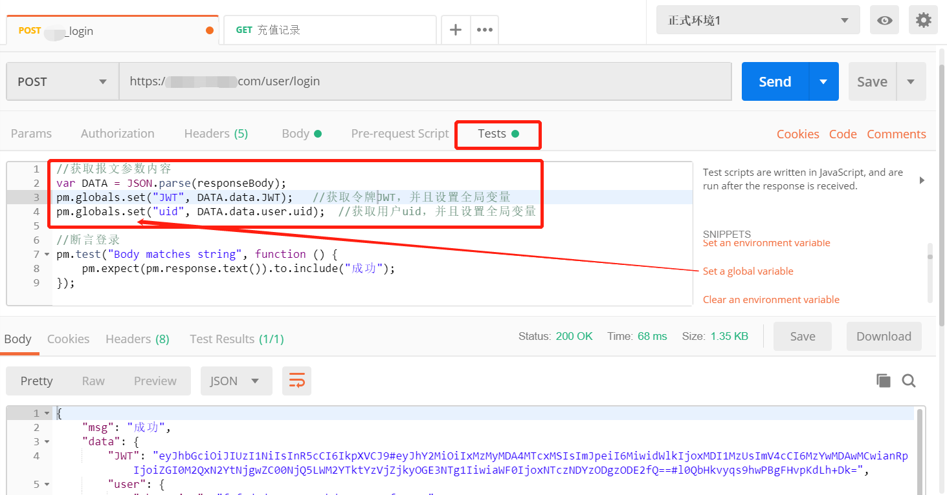The height and width of the screenshot is (495, 947).
Task: Show the Test Results (1/1) tab
Action: [237, 339]
